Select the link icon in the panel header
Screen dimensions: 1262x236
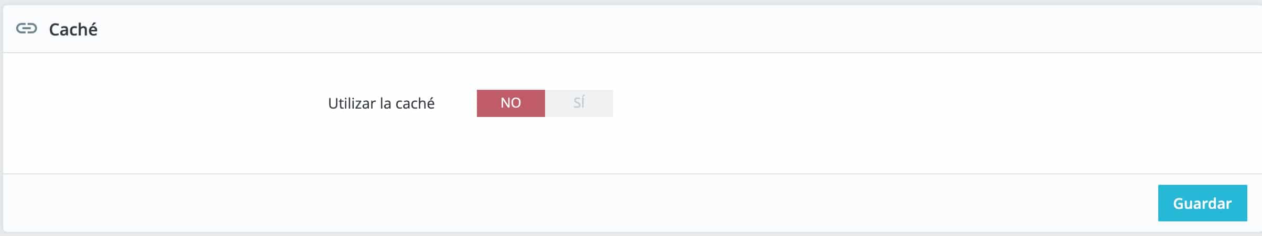26,29
